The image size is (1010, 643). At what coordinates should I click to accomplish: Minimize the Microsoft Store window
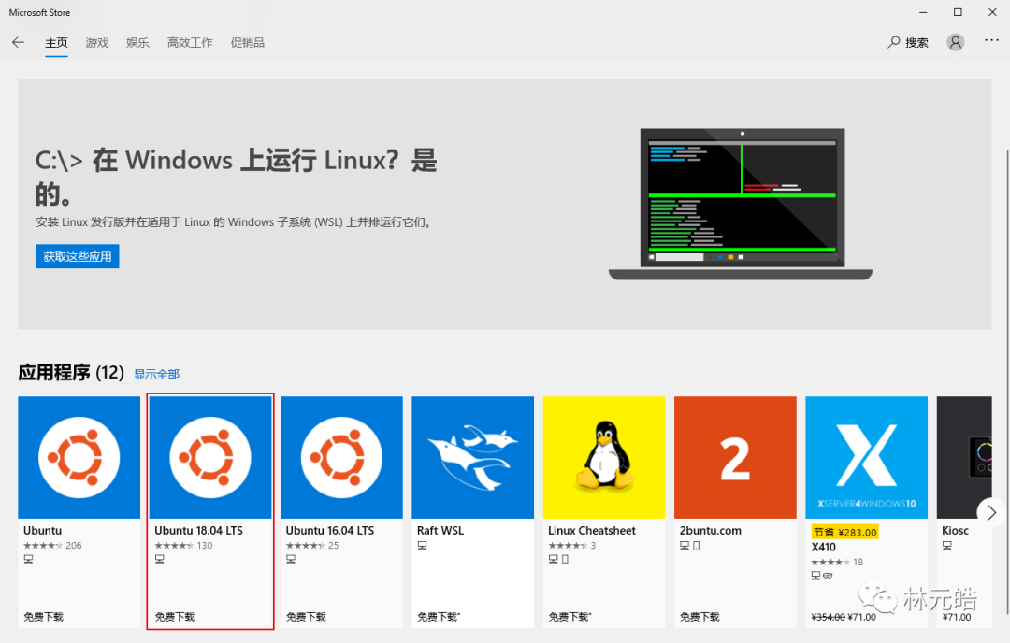coord(923,12)
